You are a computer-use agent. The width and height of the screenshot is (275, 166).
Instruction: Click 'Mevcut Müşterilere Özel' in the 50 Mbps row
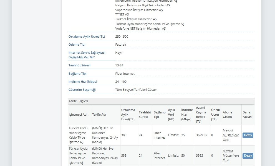[x=231, y=155]
